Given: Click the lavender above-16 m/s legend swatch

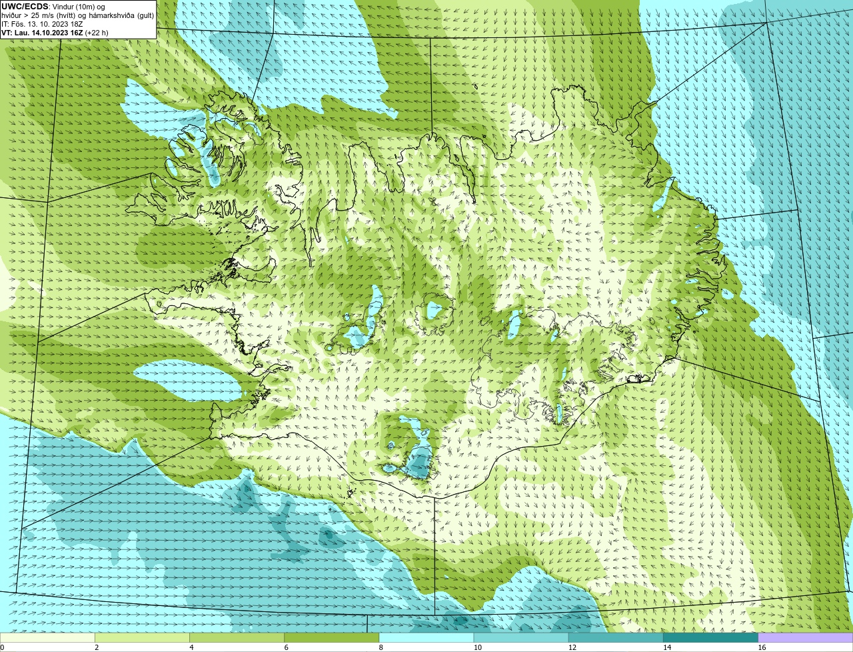Looking at the screenshot, I should (x=806, y=637).
